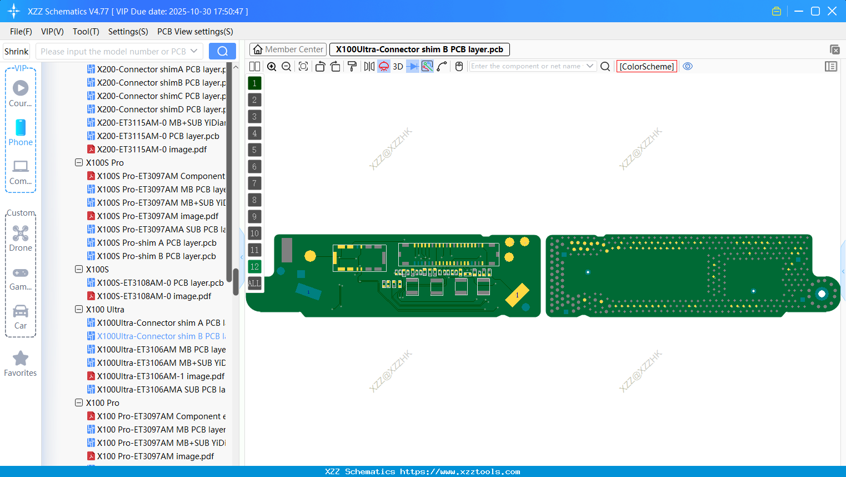Toggle the red component display mode

[x=383, y=66]
